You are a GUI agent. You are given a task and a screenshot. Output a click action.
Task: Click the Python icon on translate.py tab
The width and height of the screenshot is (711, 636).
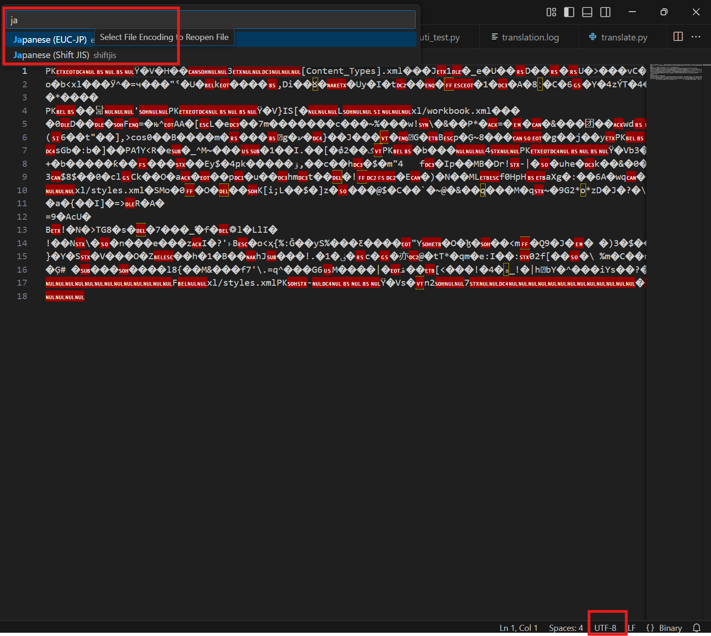[593, 37]
